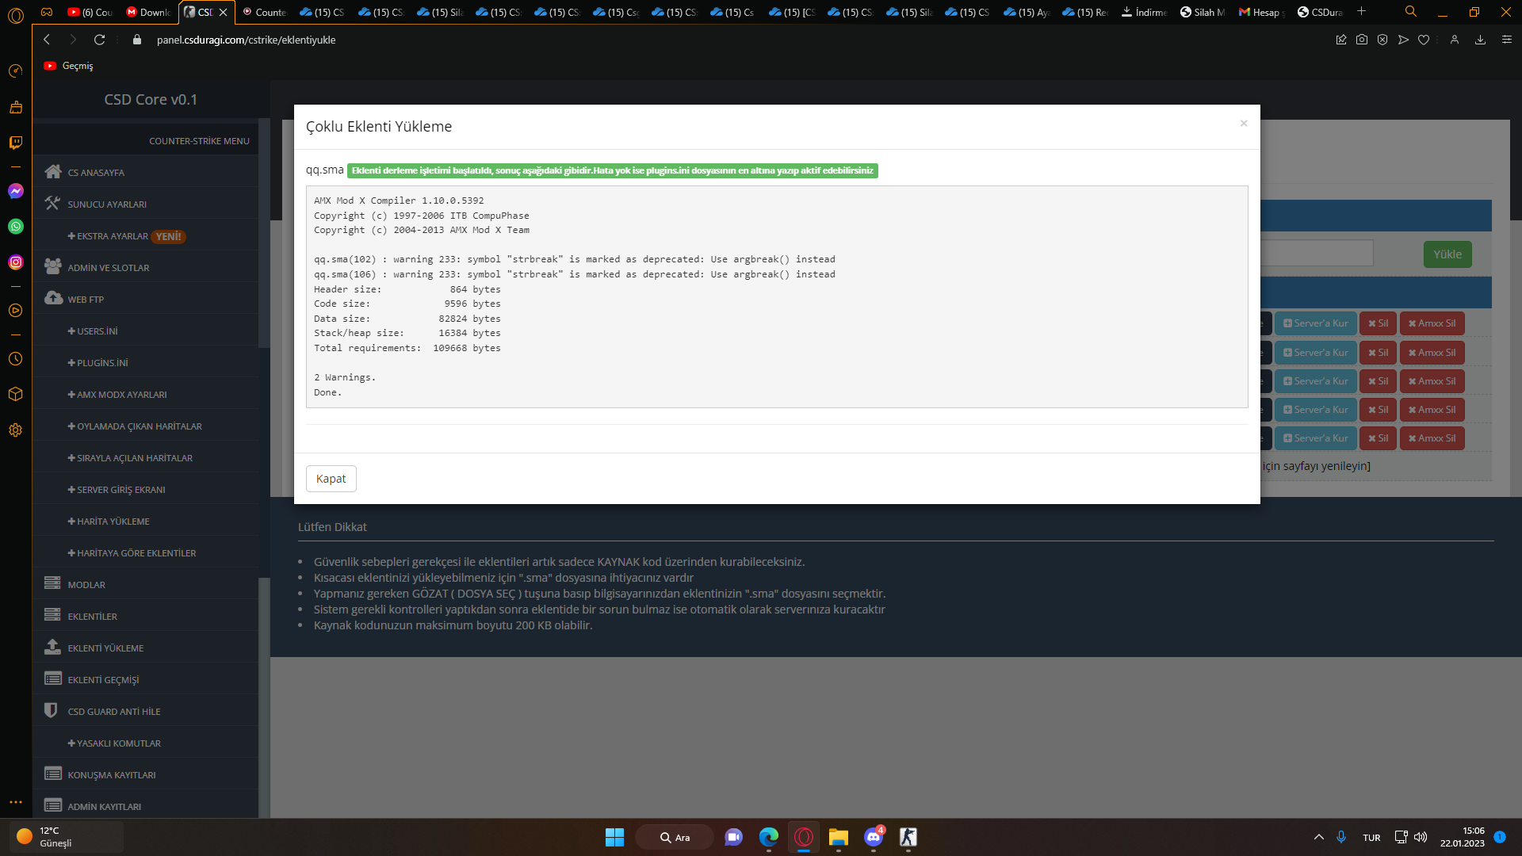Open MODLAR server icon
This screenshot has width=1522, height=856.
[53, 584]
